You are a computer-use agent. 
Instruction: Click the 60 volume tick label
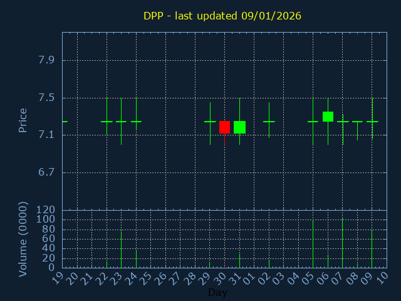pyautogui.click(x=49, y=239)
